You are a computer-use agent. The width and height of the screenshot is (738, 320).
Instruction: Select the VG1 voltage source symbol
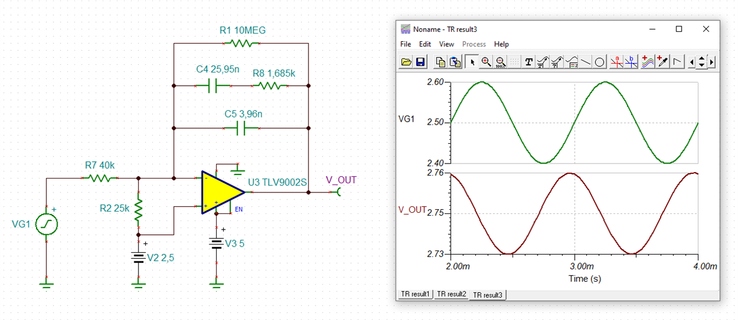click(x=47, y=225)
